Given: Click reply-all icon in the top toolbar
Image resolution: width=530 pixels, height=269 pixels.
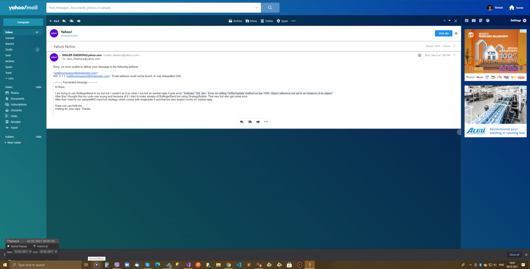Looking at the screenshot, I should coord(71,21).
